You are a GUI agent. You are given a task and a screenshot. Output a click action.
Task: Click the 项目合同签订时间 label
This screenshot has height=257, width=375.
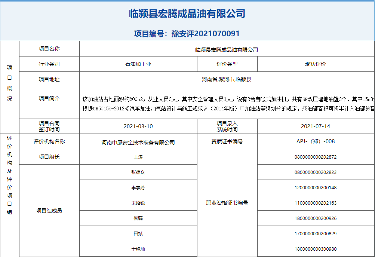(49, 126)
